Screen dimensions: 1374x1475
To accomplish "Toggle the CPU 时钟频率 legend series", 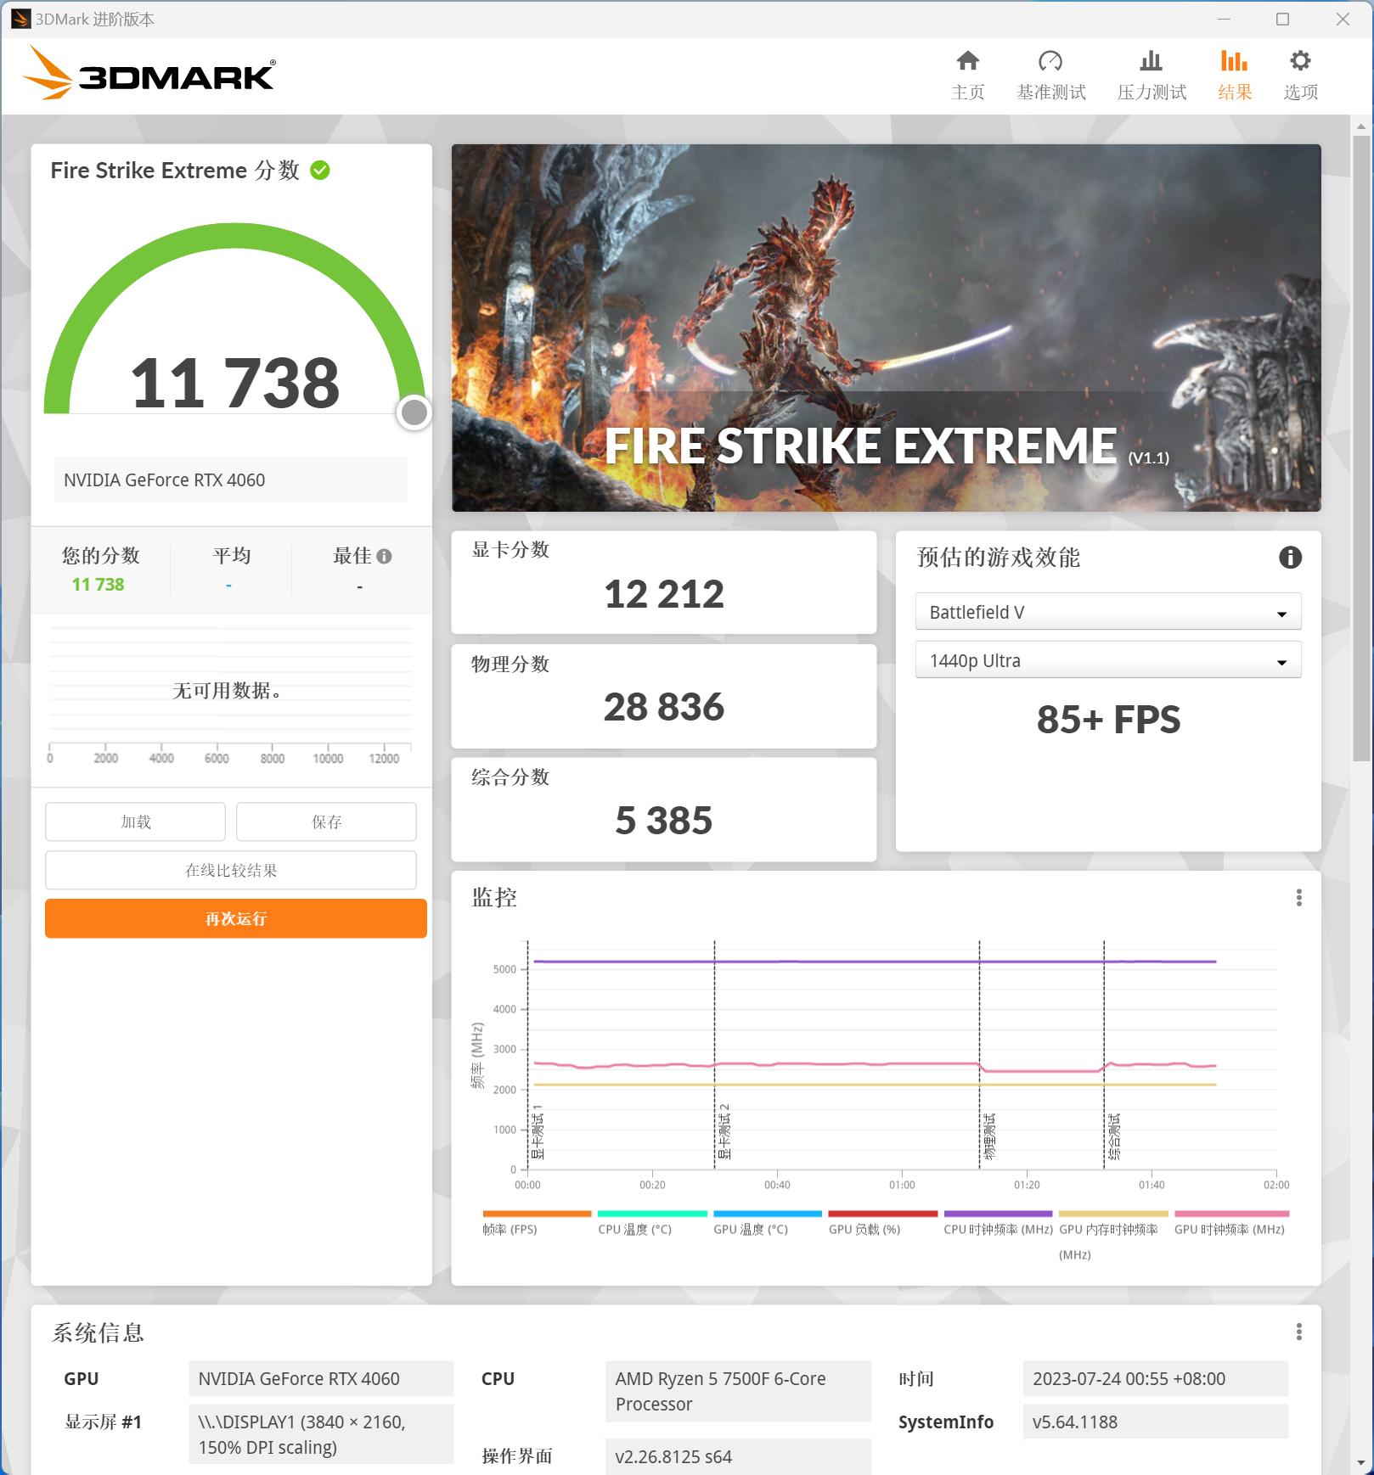I will click(998, 1222).
